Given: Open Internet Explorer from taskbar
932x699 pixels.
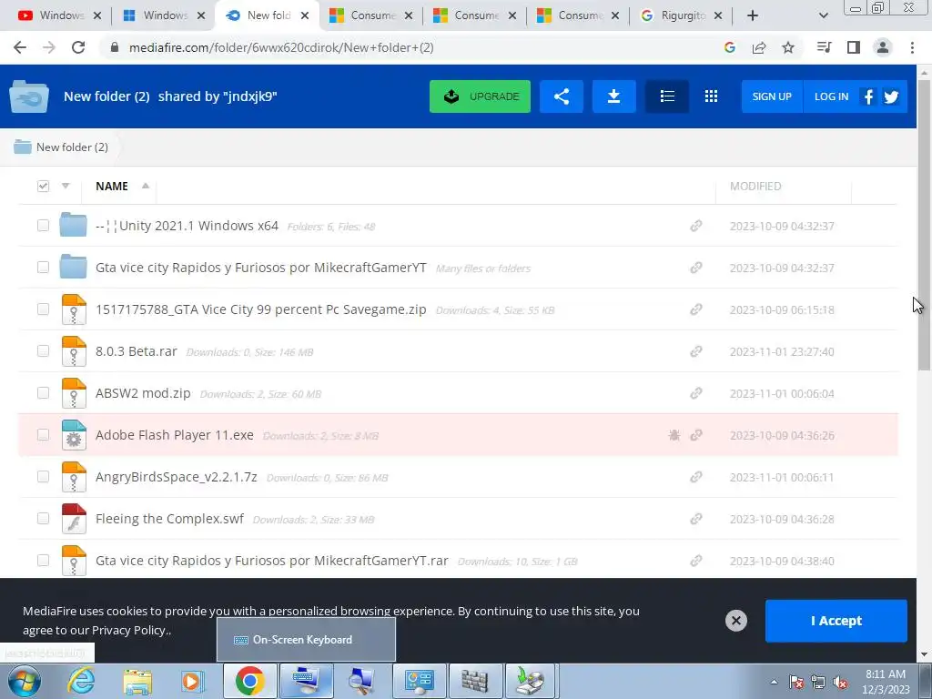Looking at the screenshot, I should click(x=81, y=681).
